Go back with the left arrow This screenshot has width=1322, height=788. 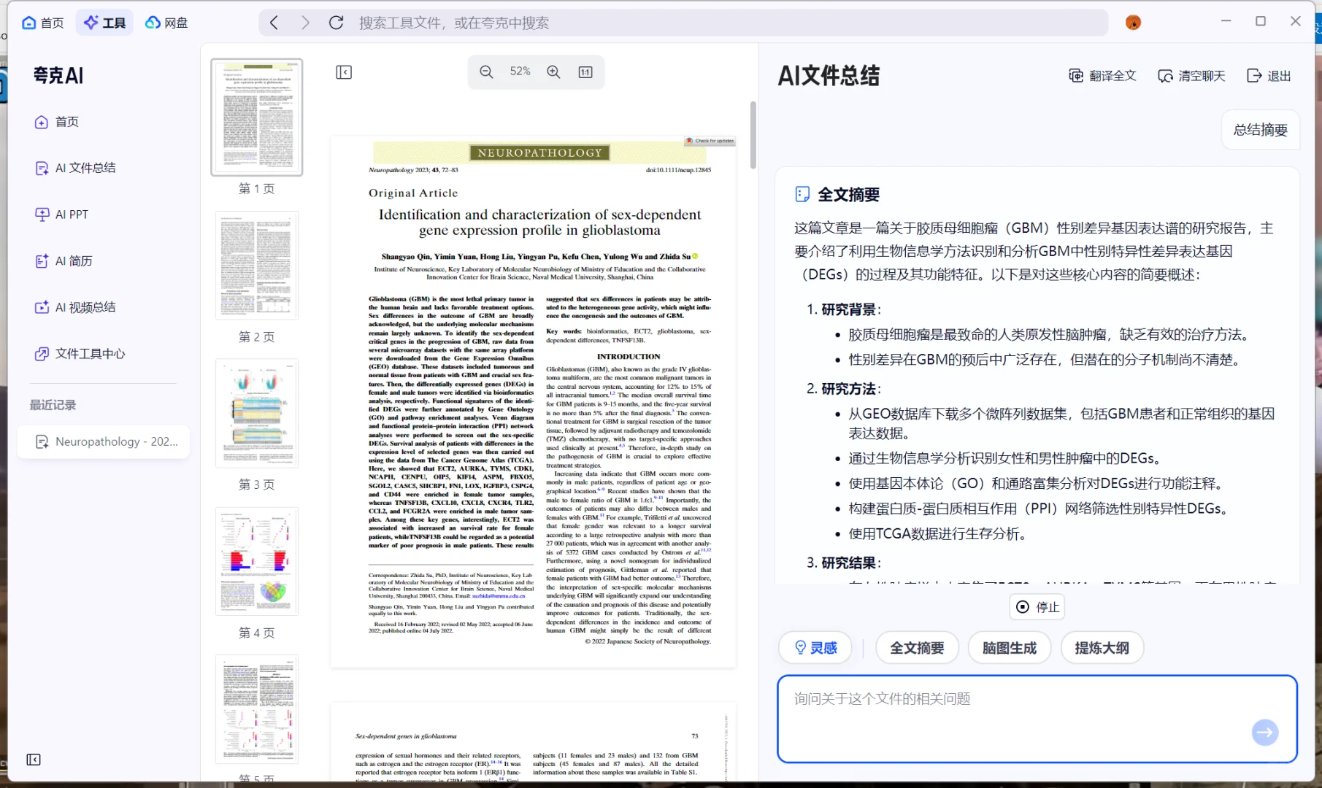tap(274, 23)
